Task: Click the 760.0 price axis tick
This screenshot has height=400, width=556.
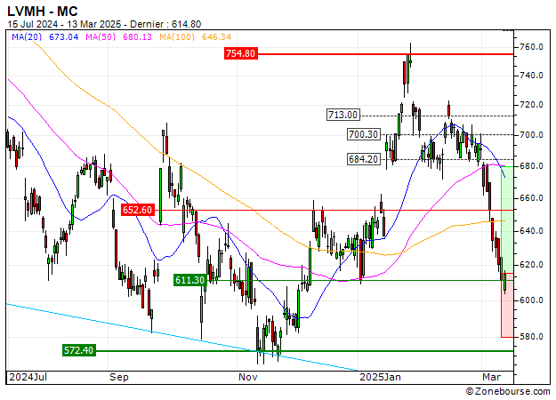Action: (531, 47)
